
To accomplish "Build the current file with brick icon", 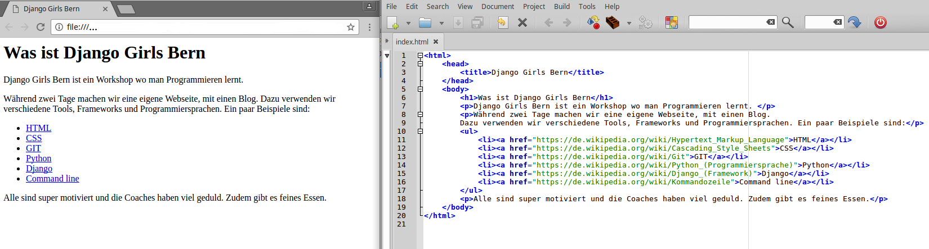I will [x=613, y=22].
